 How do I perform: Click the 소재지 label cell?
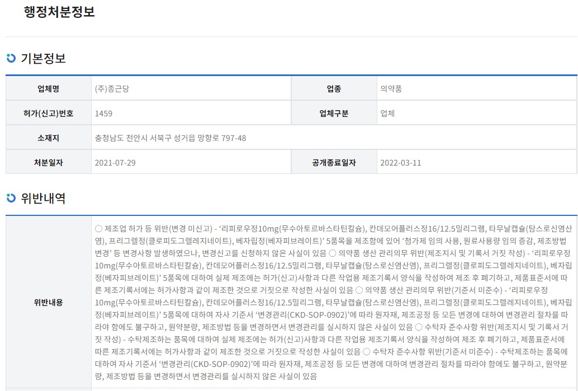click(x=49, y=138)
